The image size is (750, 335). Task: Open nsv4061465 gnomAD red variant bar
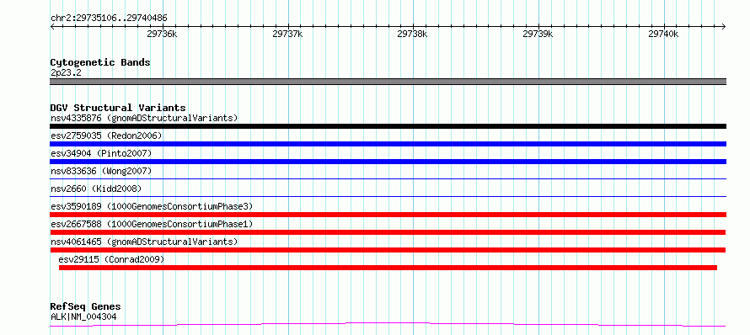pos(388,250)
